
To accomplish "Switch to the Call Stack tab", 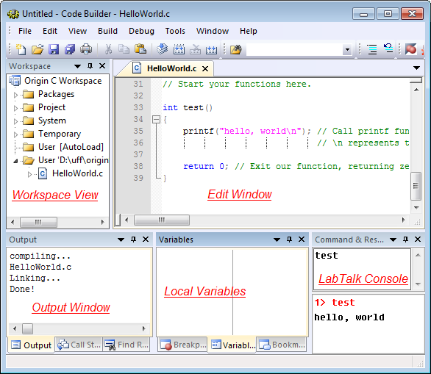I will point(79,345).
